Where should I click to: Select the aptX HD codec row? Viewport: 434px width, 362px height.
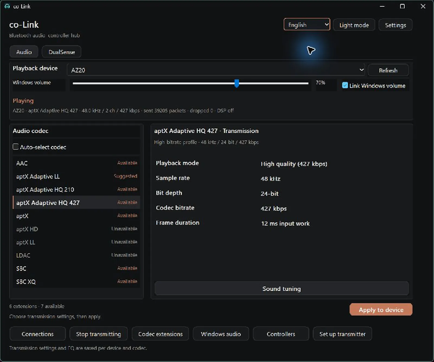(x=76, y=229)
